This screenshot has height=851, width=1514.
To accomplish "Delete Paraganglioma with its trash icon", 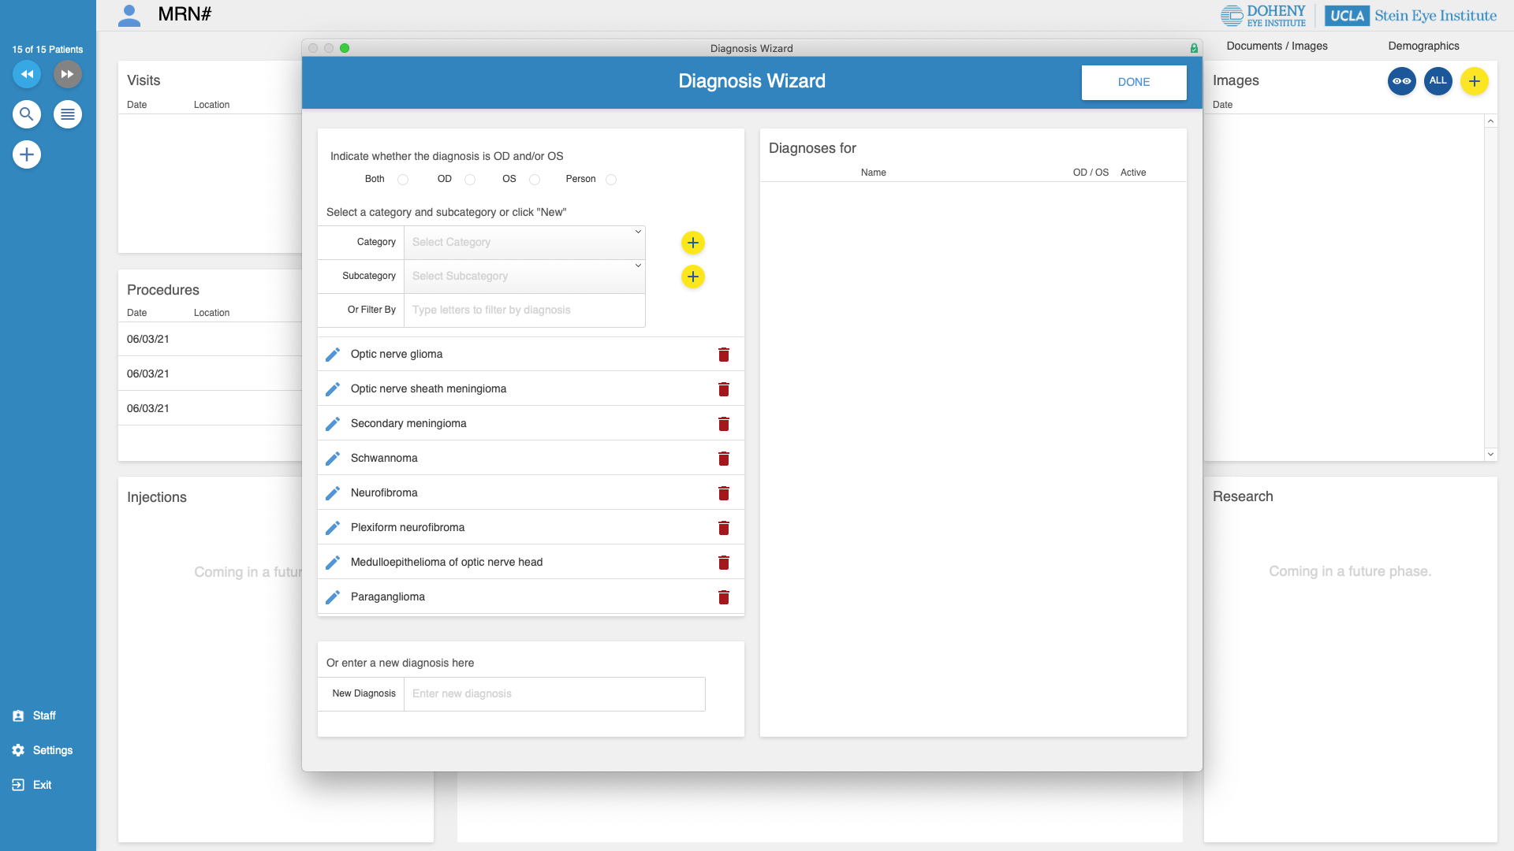I will click(723, 597).
